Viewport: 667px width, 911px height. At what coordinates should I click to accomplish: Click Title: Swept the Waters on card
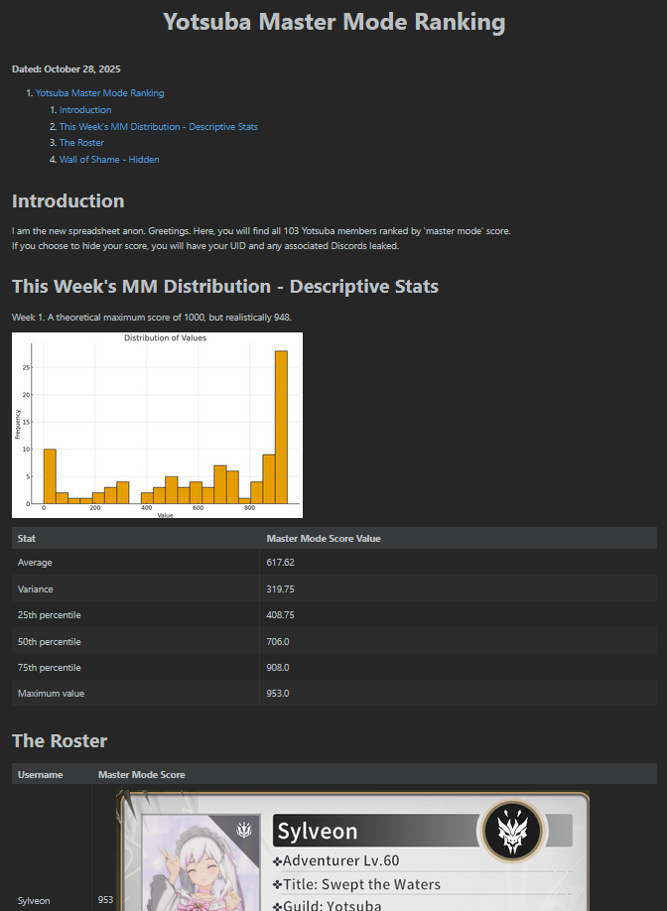(x=356, y=884)
